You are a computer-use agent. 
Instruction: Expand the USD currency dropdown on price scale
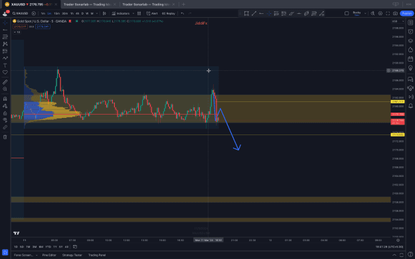[398, 21]
